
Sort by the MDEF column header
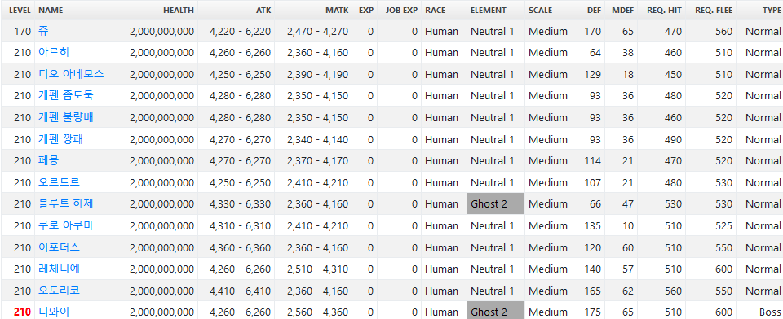tap(622, 10)
